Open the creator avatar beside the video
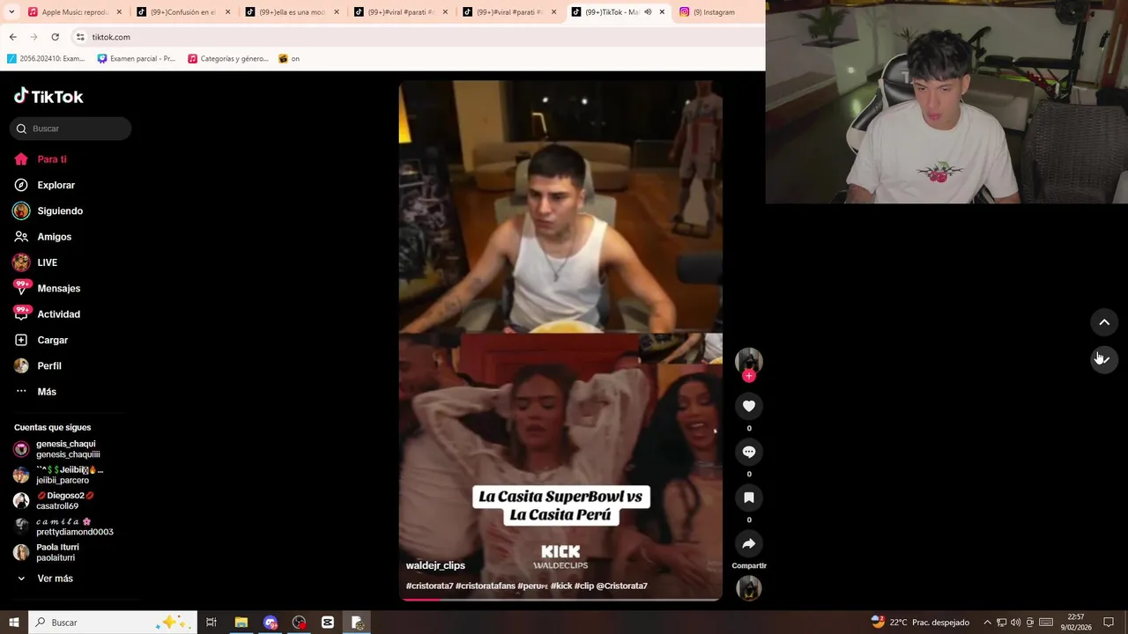This screenshot has height=634, width=1128. pos(749,360)
